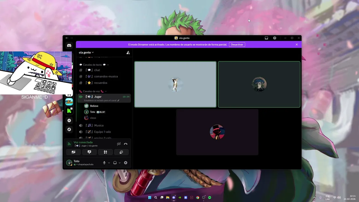The height and width of the screenshot is (202, 359).
Task: Open the soundboard button
Action: (121, 152)
